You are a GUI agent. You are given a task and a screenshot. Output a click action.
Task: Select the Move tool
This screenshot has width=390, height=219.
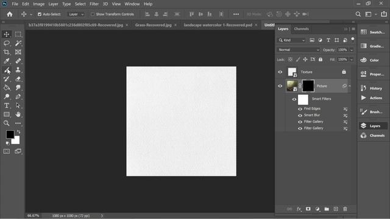7,34
